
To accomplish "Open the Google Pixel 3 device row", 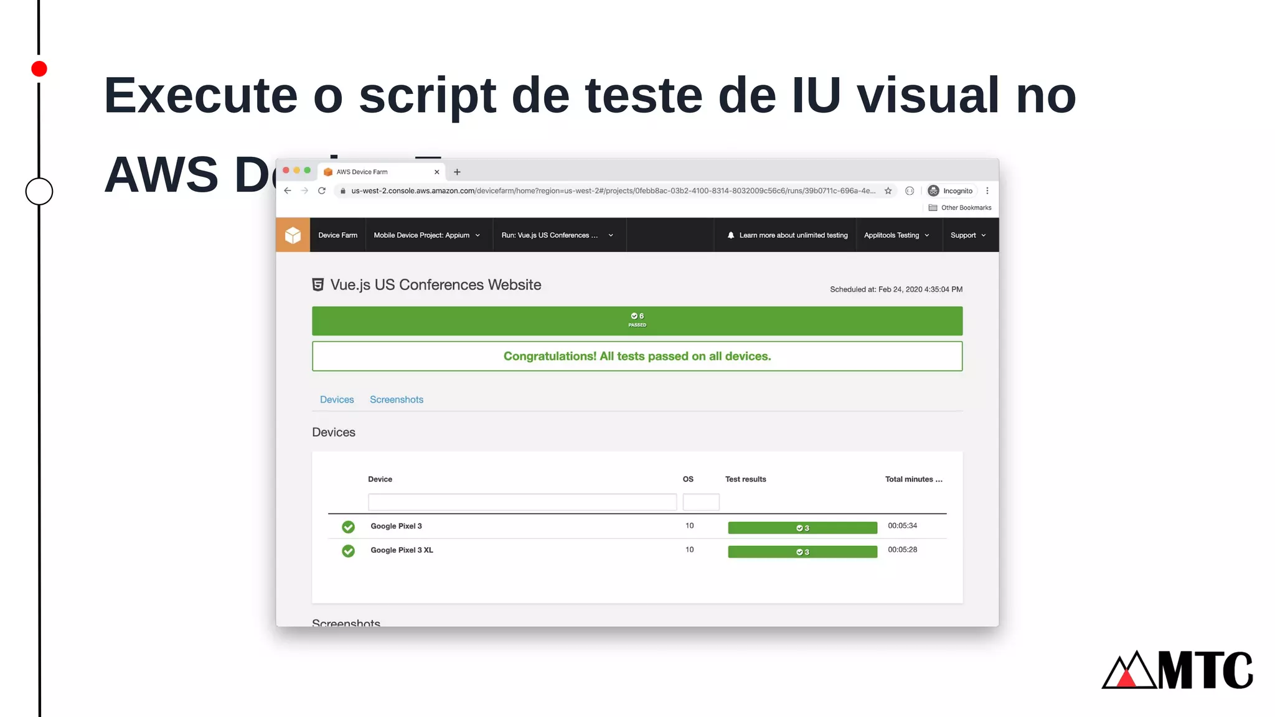I will tap(637, 527).
